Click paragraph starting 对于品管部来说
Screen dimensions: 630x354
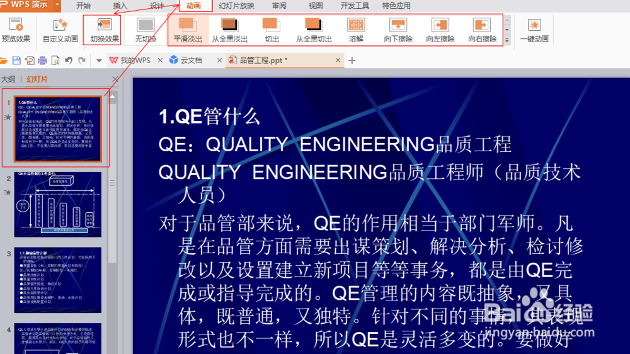pos(371,282)
